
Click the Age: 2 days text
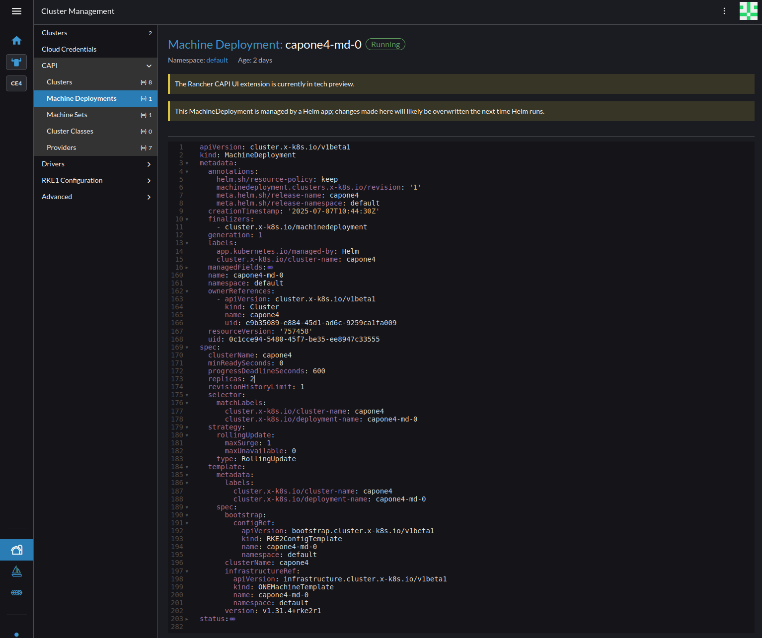(x=255, y=60)
